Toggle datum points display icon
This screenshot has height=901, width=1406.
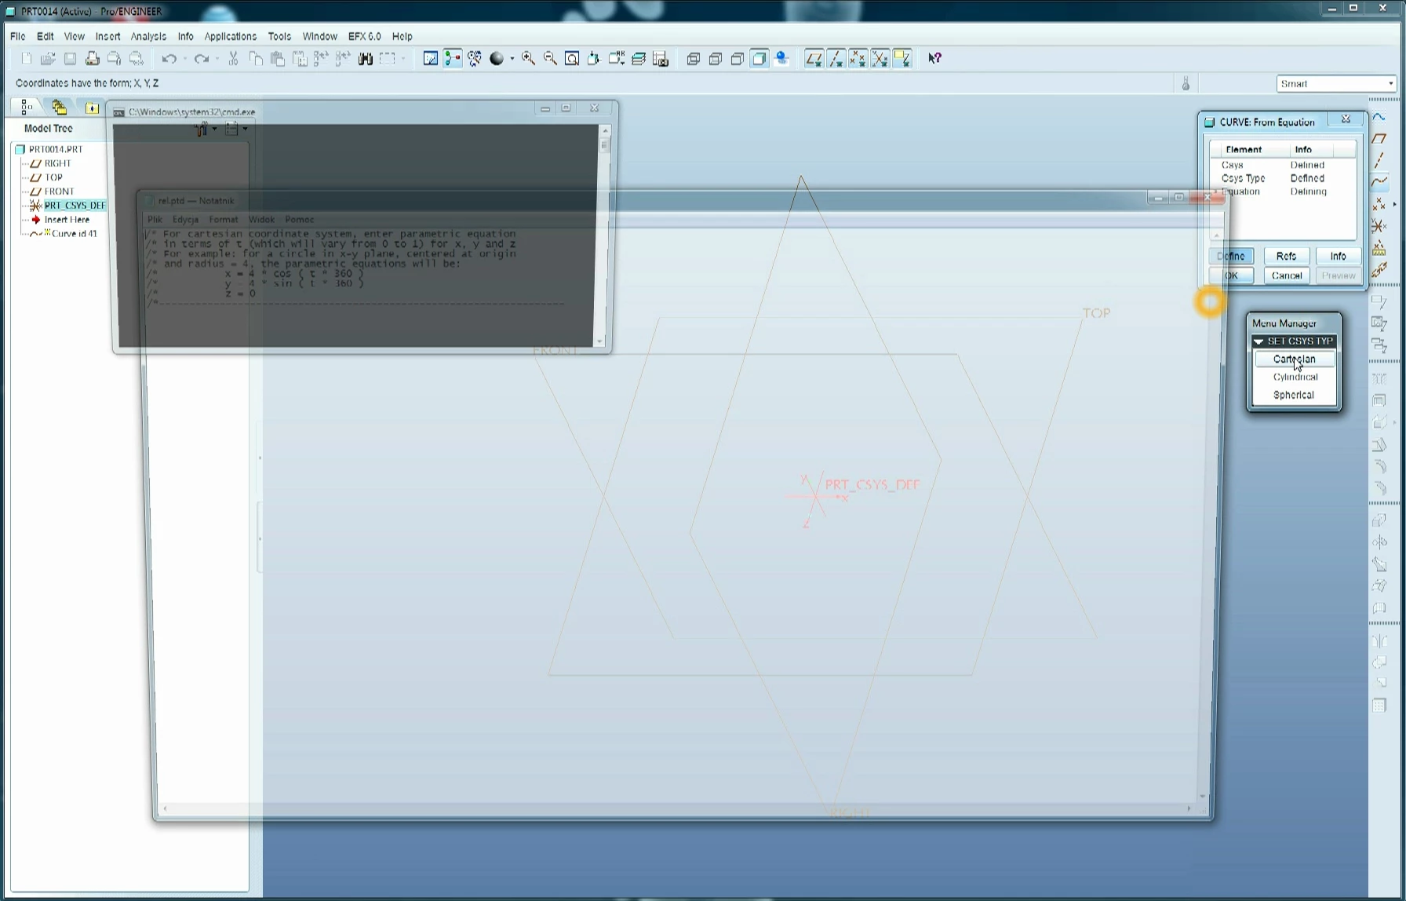(x=858, y=59)
